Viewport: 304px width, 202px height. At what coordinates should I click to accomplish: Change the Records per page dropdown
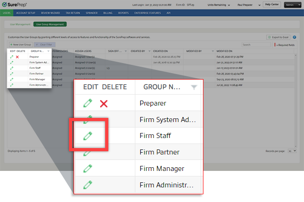(292, 151)
